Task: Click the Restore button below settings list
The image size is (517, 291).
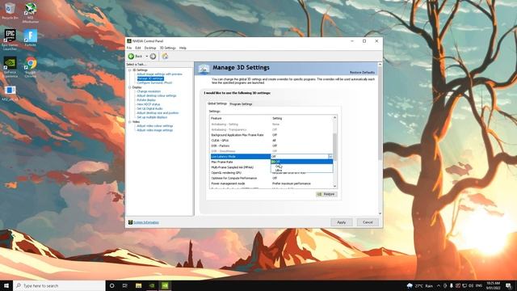Action: pos(326,194)
